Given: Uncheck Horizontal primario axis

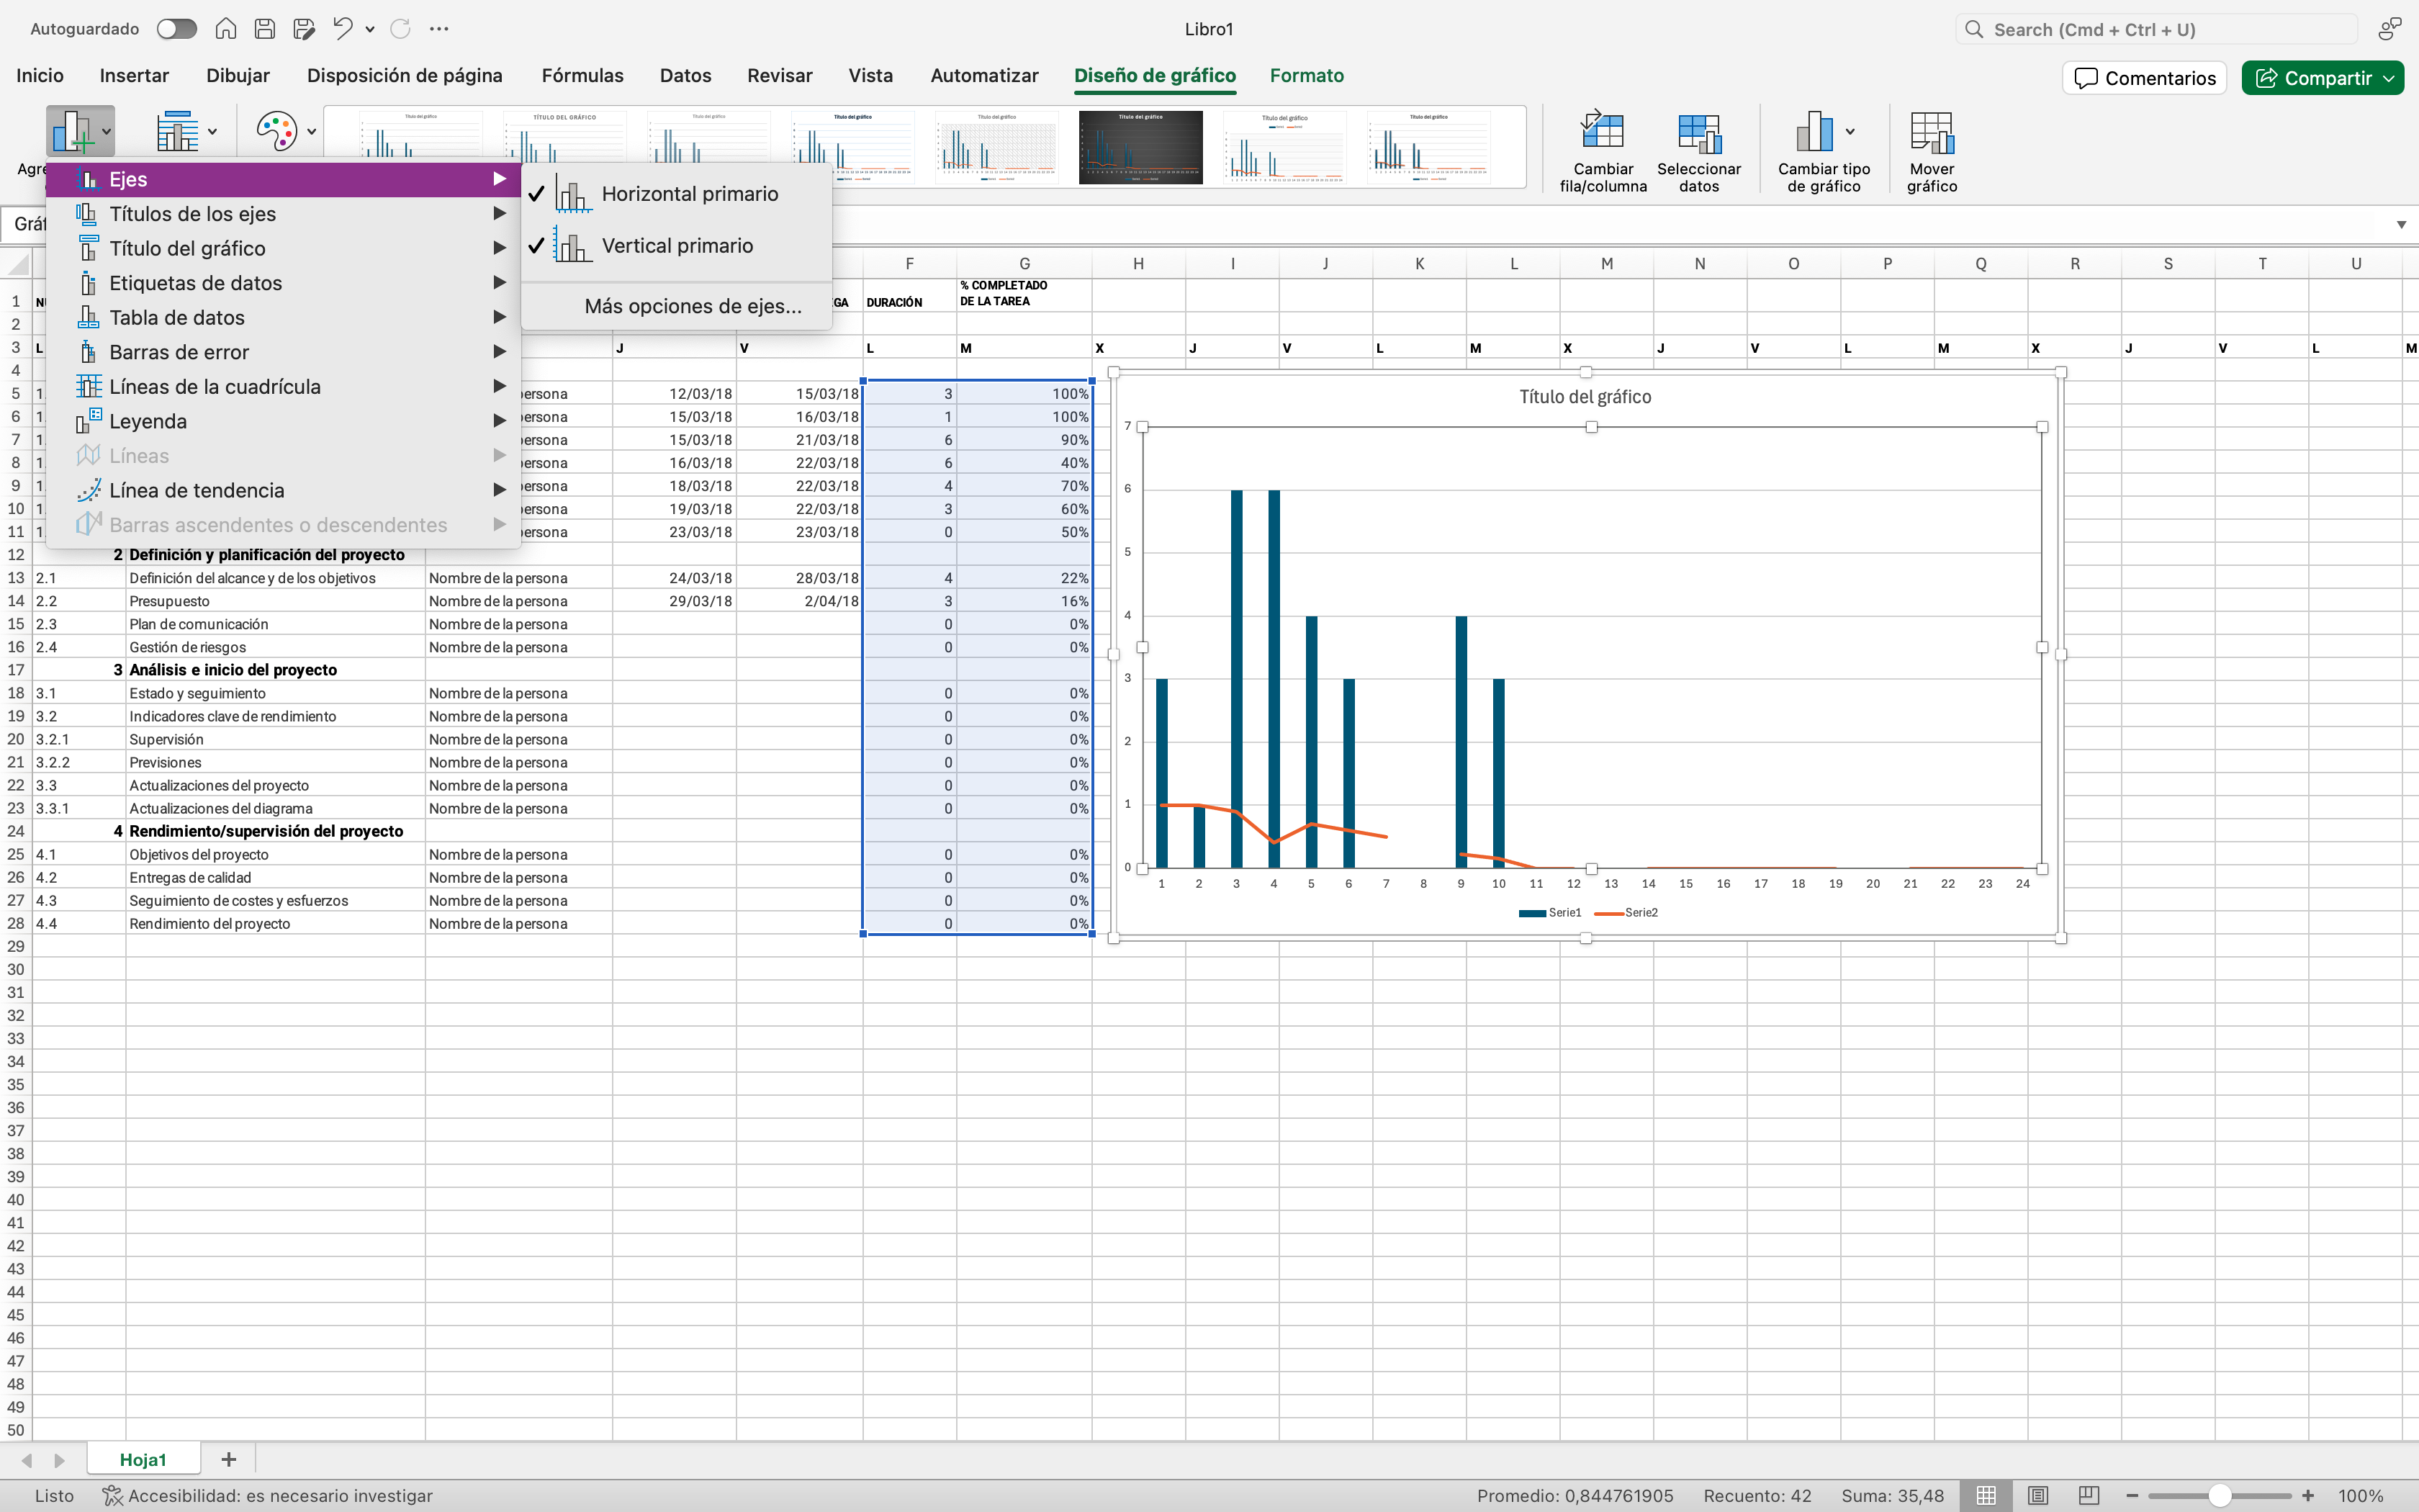Looking at the screenshot, I should tap(690, 194).
